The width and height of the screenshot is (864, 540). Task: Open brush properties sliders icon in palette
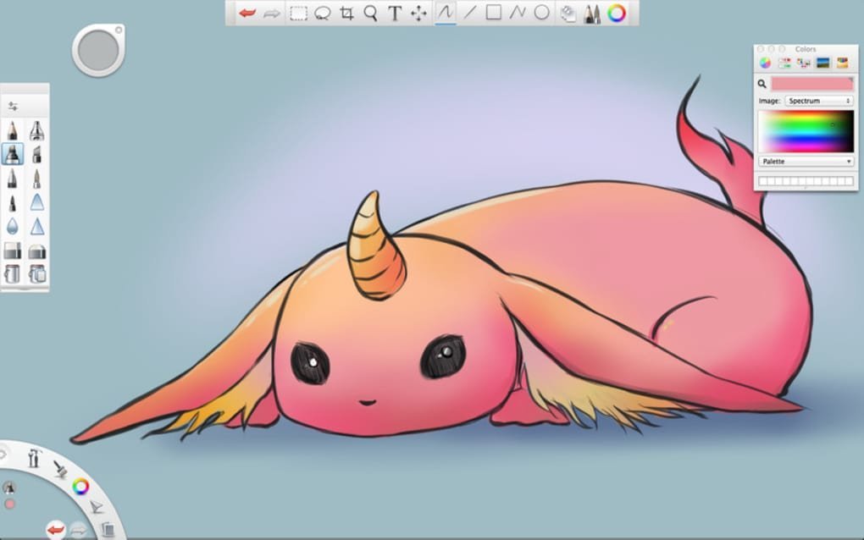[x=13, y=106]
